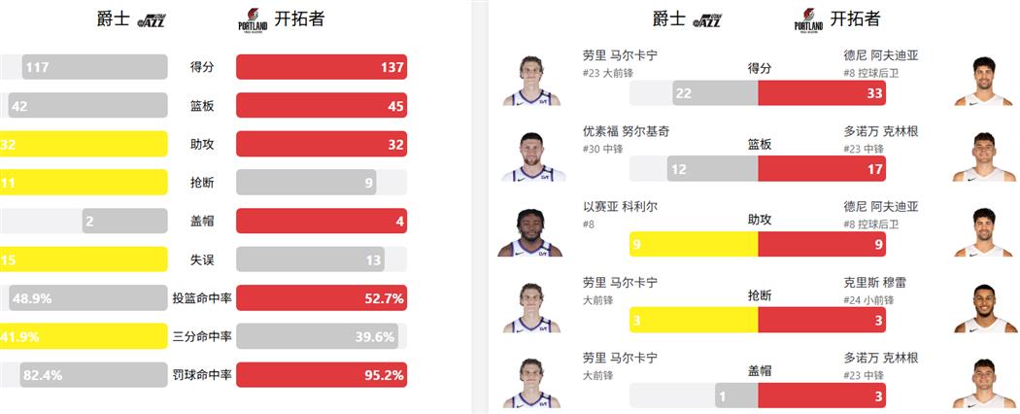
Task: Open 劳里 马尔卡宁's headshot in the 得分 row
Action: coord(531,79)
